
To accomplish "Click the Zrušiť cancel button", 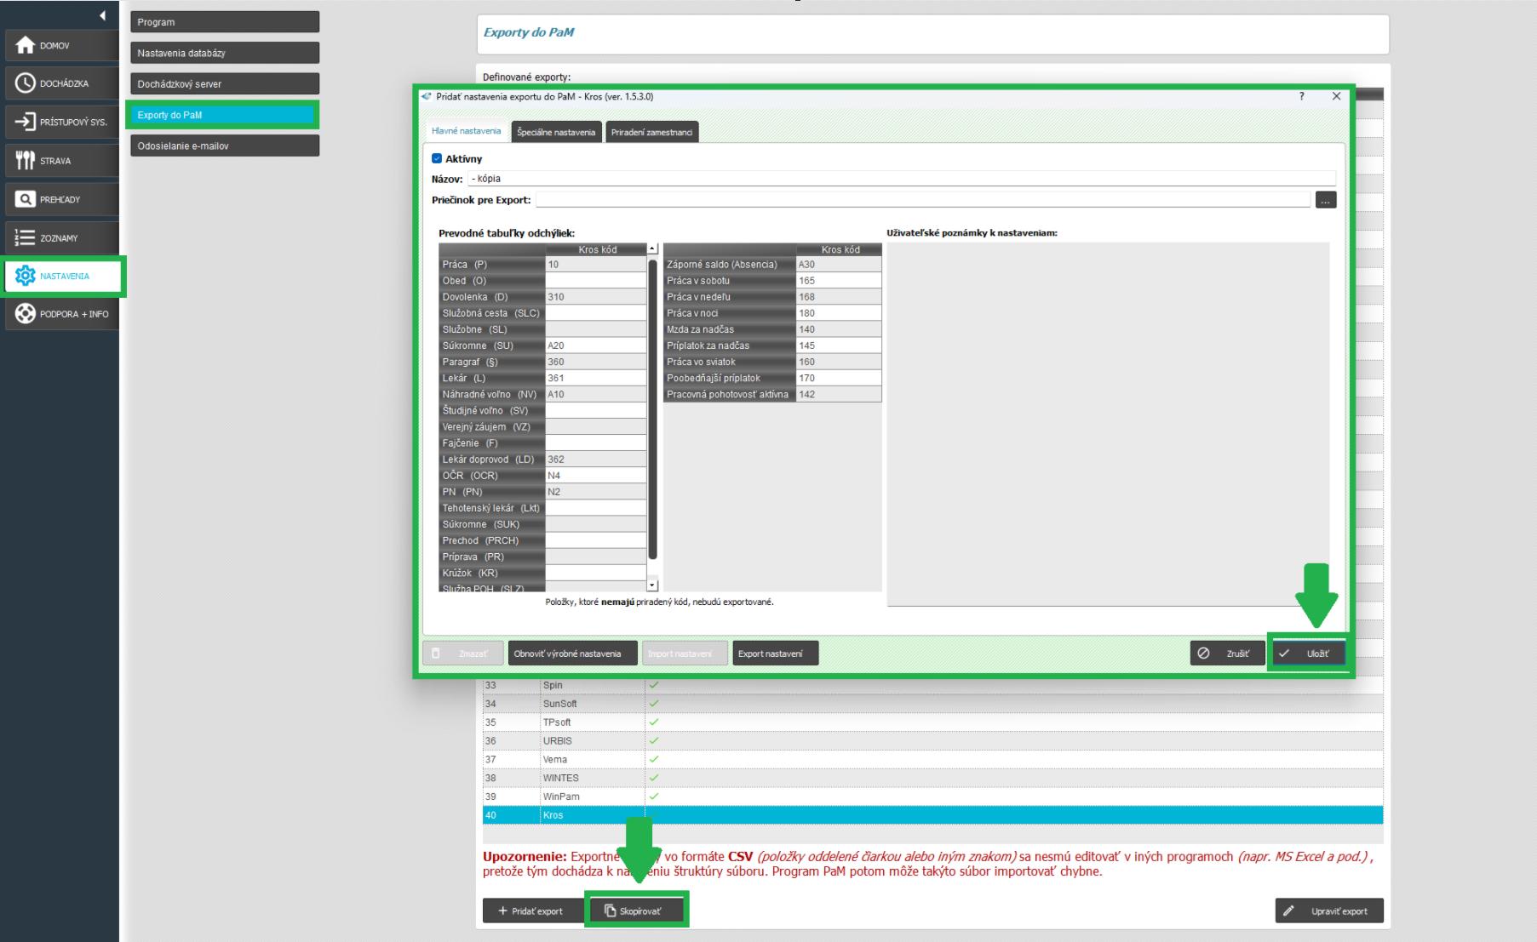I will (x=1227, y=654).
